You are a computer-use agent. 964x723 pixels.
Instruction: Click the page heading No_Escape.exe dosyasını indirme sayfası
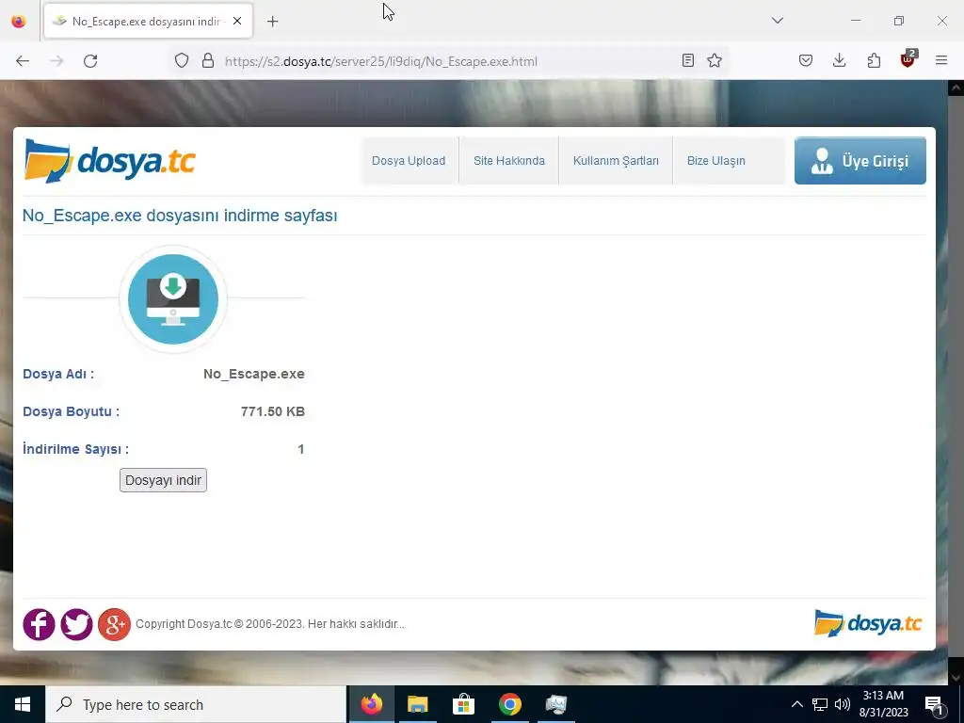(x=180, y=216)
